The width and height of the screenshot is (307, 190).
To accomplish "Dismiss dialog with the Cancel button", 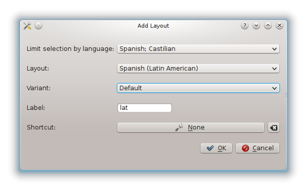I will (x=258, y=148).
